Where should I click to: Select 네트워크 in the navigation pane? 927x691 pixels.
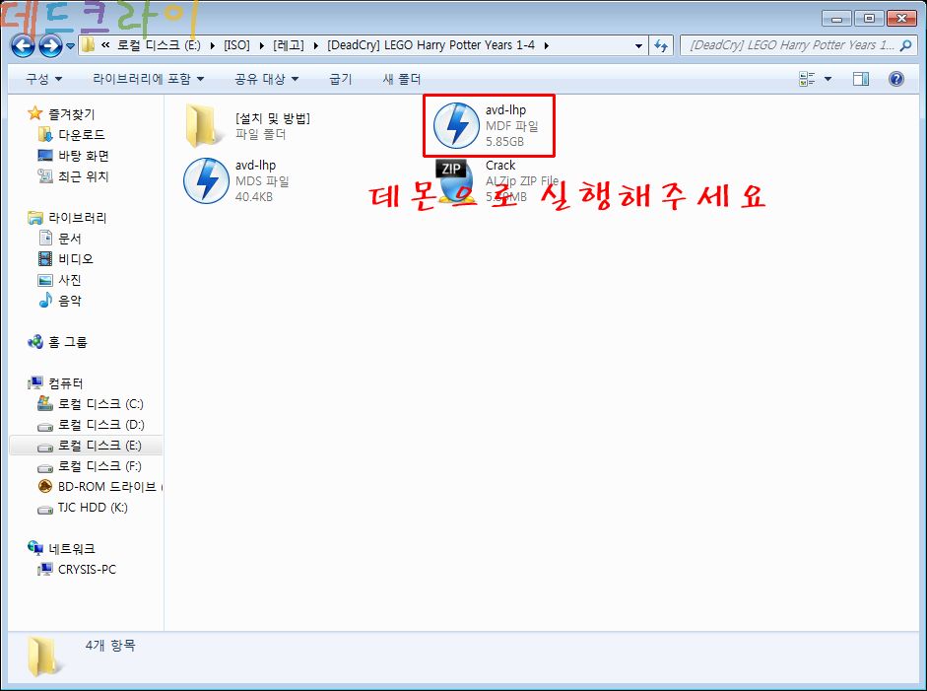pyautogui.click(x=61, y=549)
